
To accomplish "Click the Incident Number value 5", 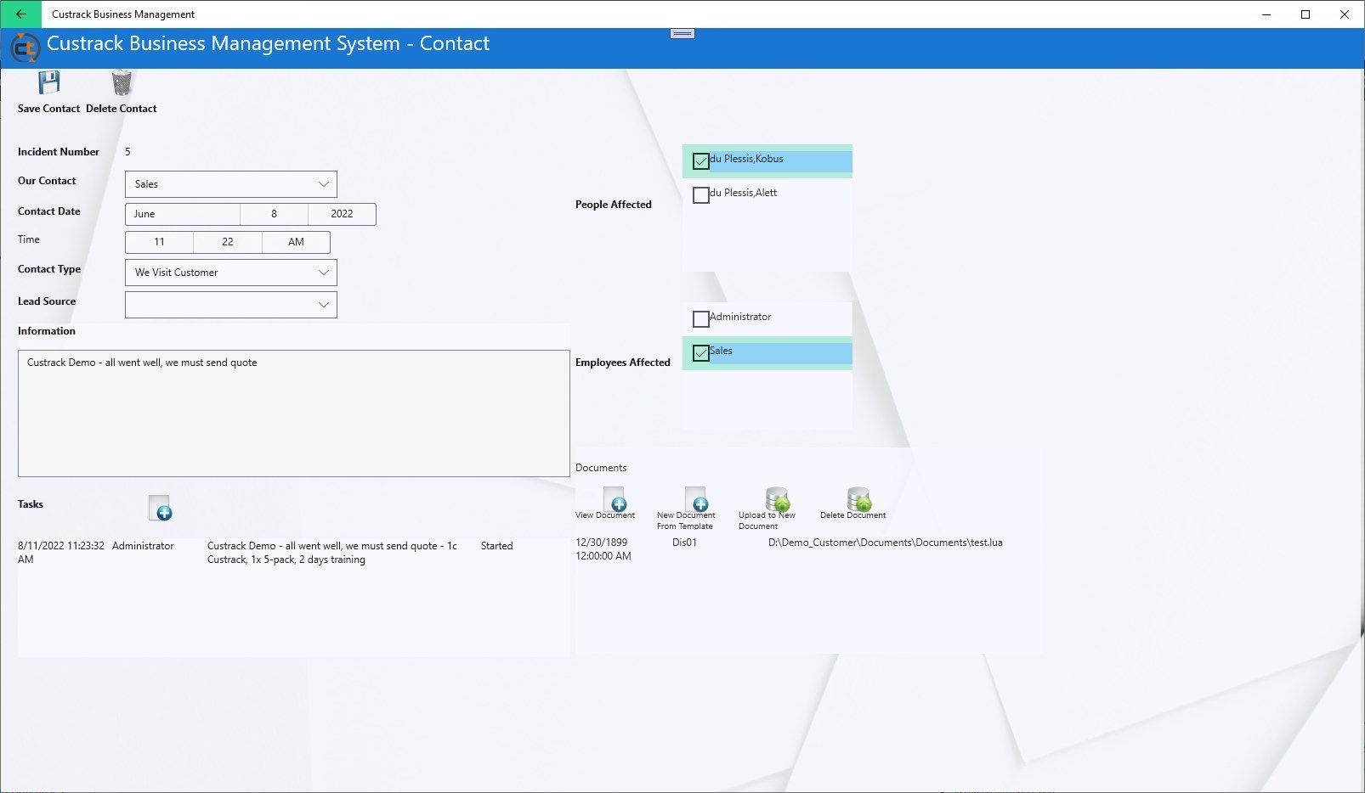I will 127,152.
